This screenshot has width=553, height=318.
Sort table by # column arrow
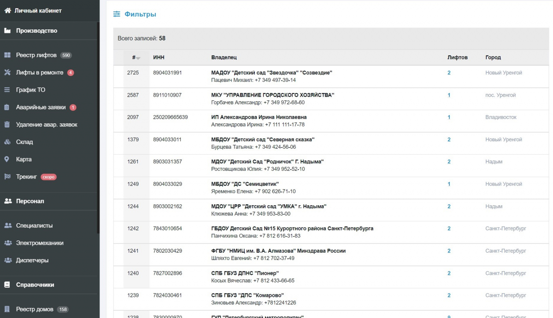click(138, 58)
